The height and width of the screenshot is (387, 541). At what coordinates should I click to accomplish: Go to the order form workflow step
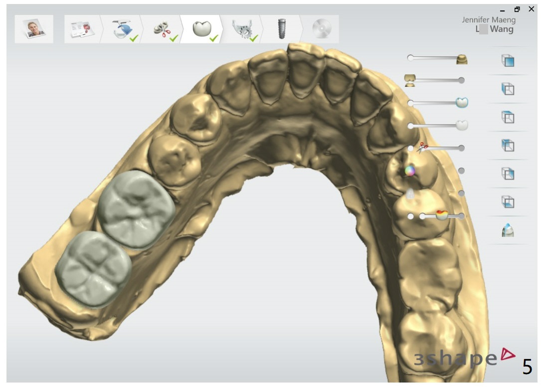coord(80,29)
